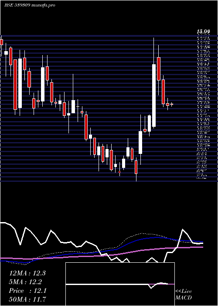Click the 14.09 top price axis label
Screen dimensions: 218x306
(204, 31)
